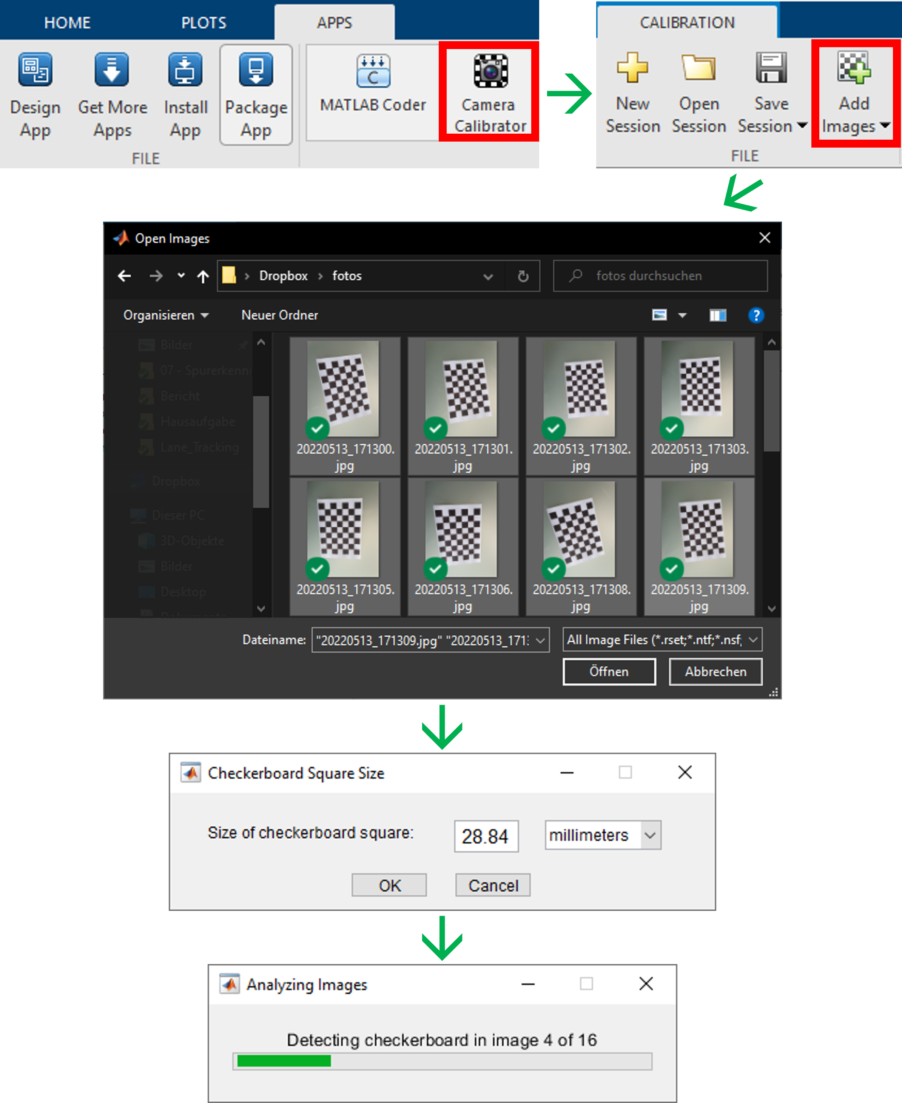
Task: Click the Design App icon
Action: 35,69
